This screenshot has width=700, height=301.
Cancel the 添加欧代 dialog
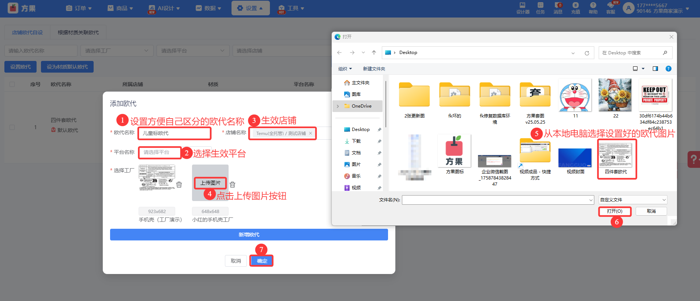(236, 261)
